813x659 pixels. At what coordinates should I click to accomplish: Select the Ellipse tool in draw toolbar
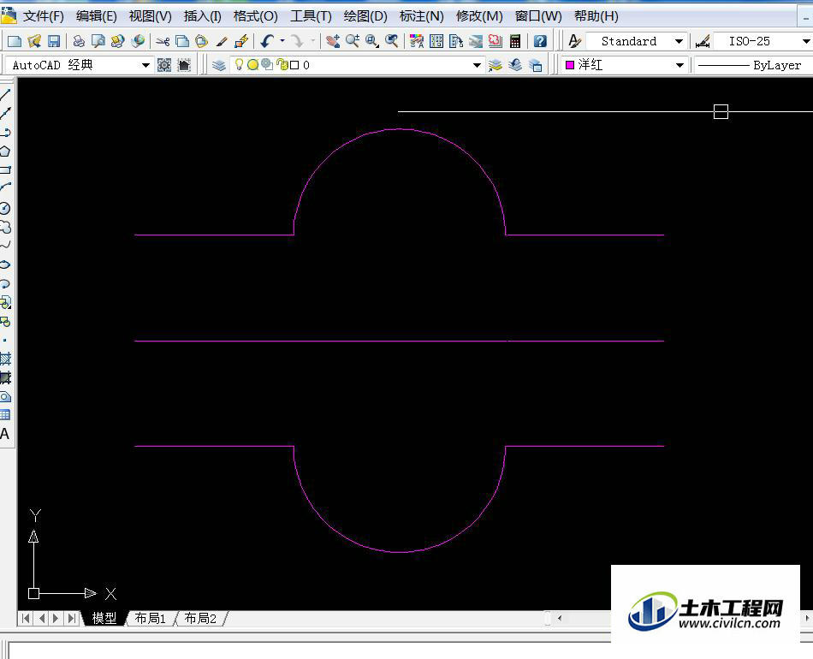5,264
